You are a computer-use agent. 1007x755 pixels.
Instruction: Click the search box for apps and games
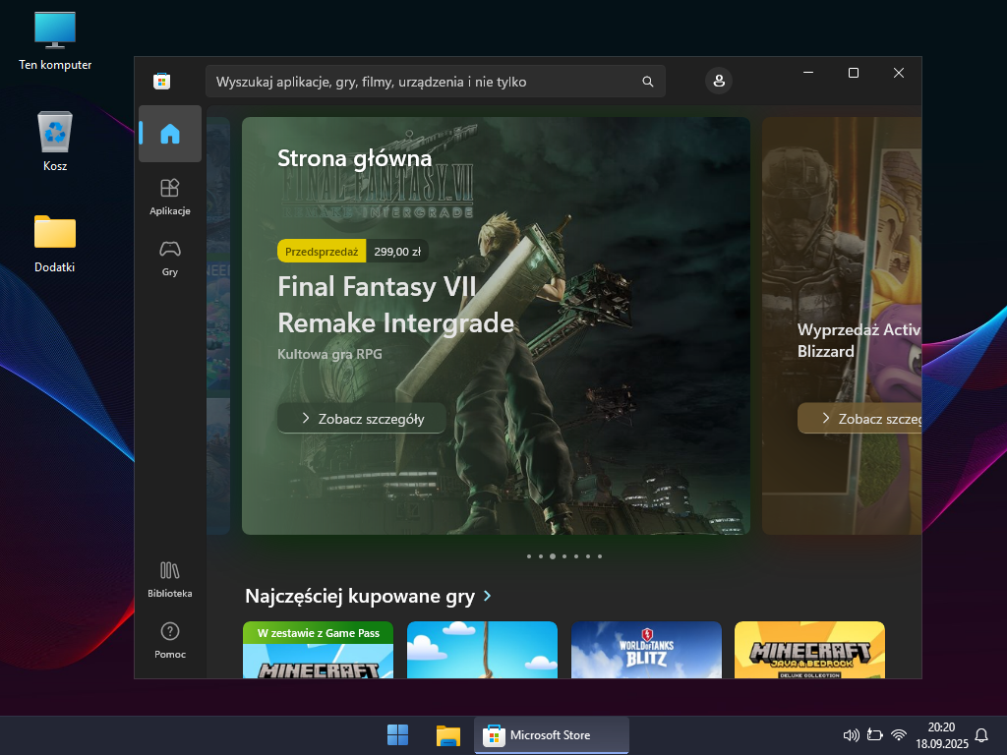click(x=423, y=82)
